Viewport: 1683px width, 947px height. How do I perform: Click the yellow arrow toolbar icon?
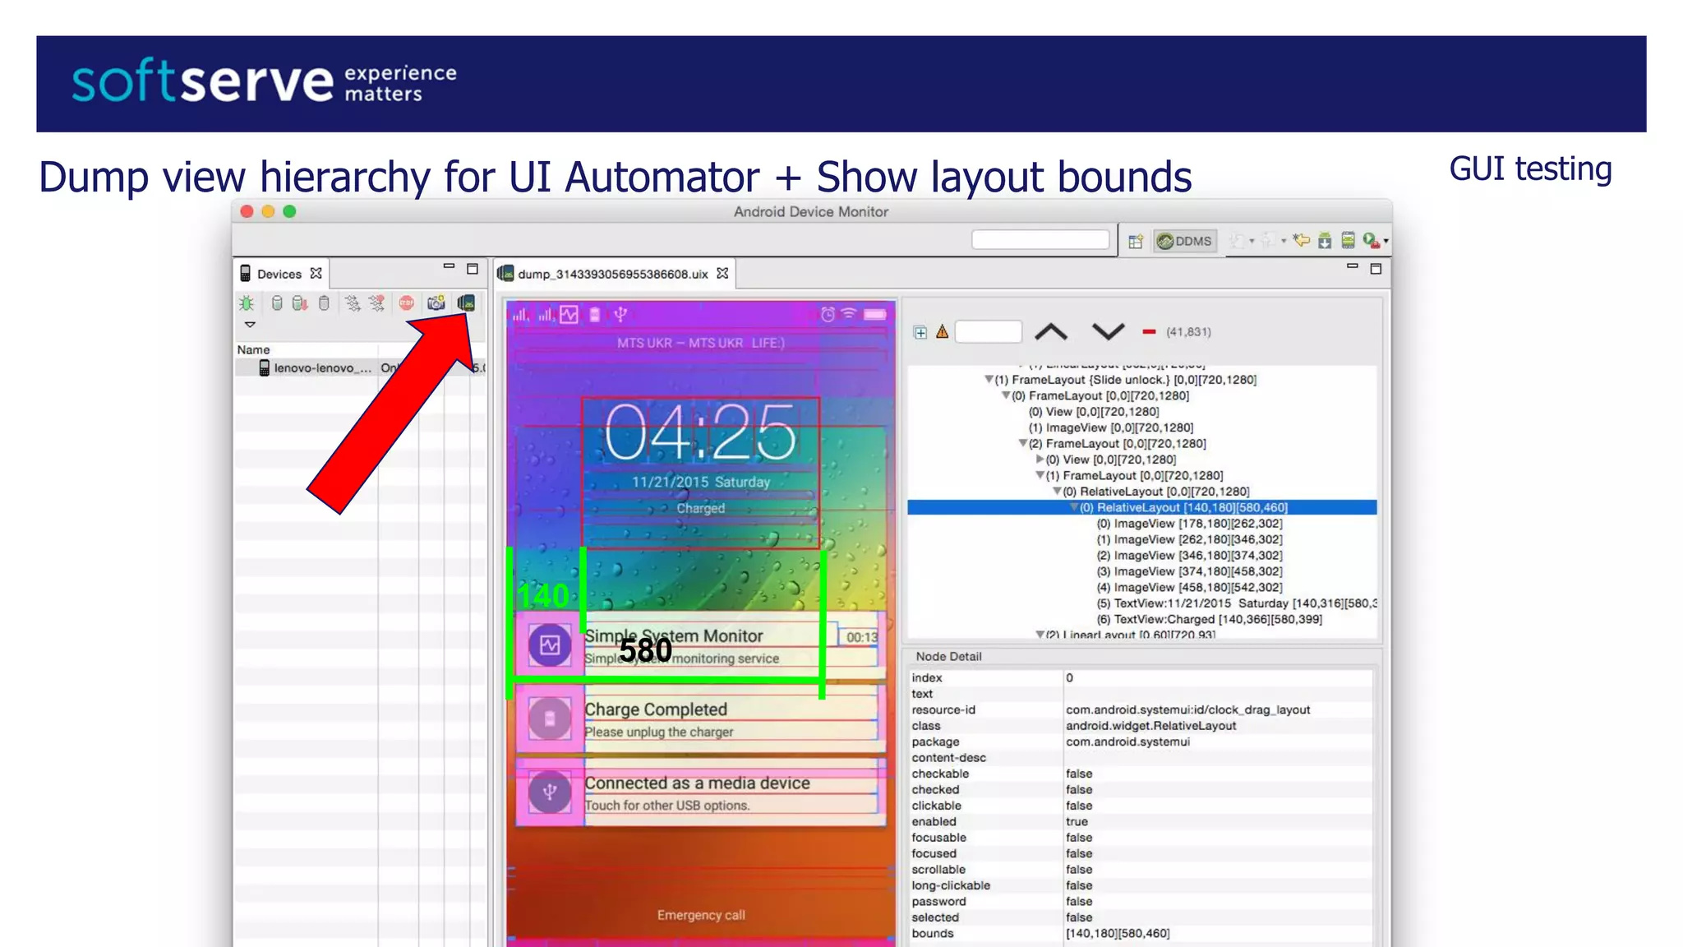click(x=1301, y=240)
